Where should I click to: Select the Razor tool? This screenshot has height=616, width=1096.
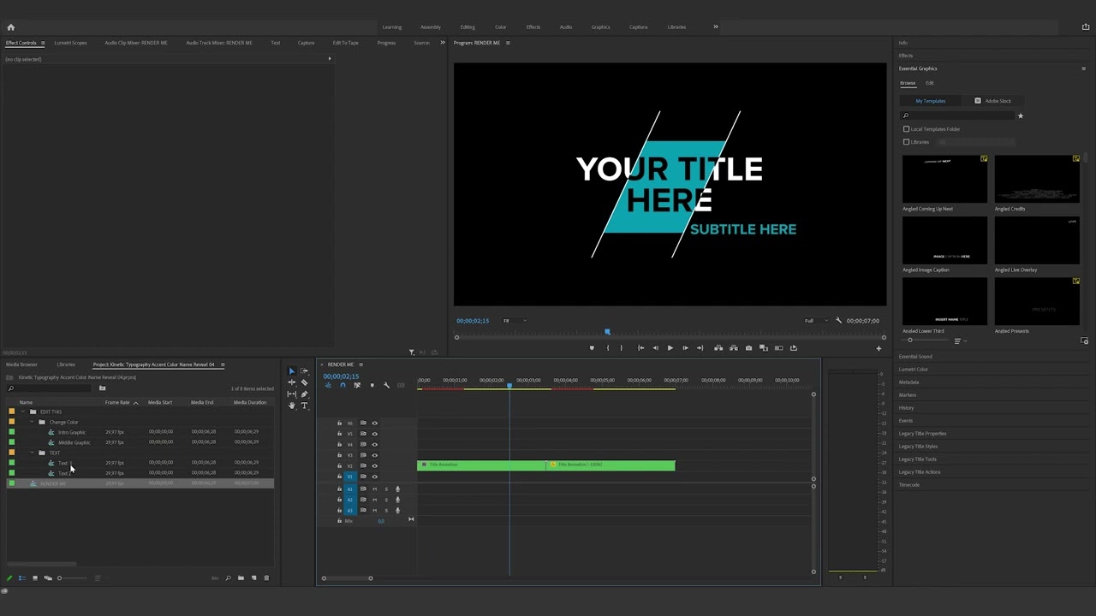[x=304, y=382]
